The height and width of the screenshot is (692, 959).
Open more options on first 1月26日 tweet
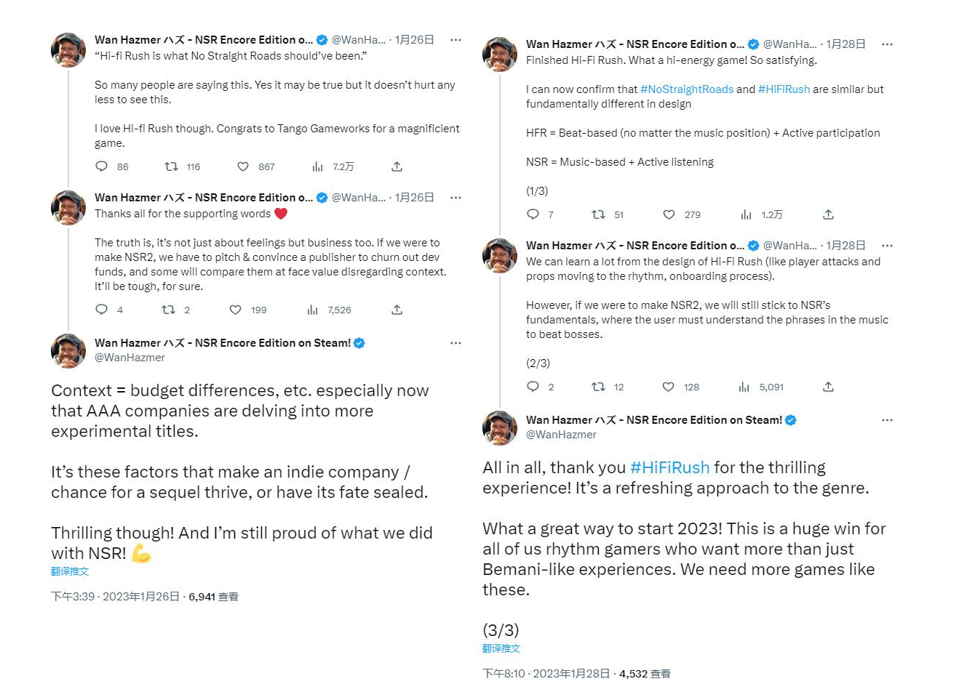[x=455, y=40]
